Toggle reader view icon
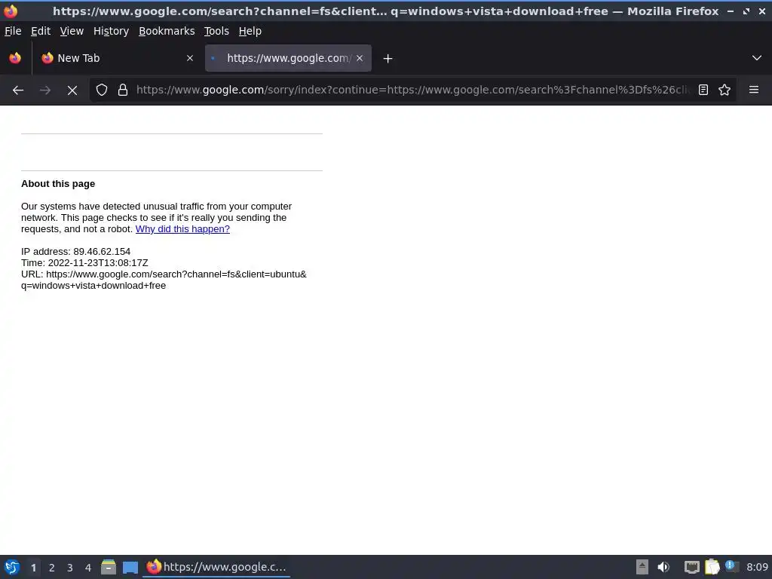Viewport: 772px width, 579px height. click(x=703, y=90)
